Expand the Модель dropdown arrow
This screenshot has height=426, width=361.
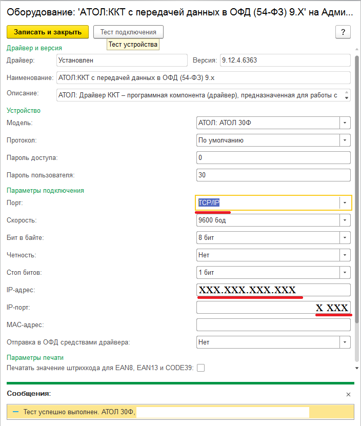(345, 123)
